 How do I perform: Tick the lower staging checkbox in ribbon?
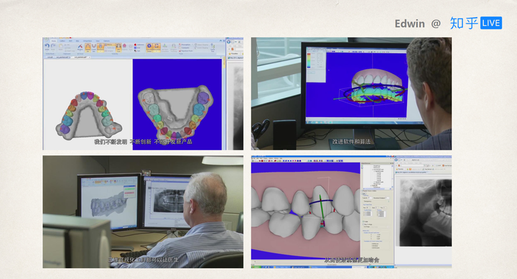(x=196, y=48)
